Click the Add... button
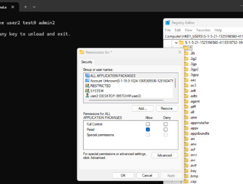This screenshot has width=243, height=184. (142, 108)
